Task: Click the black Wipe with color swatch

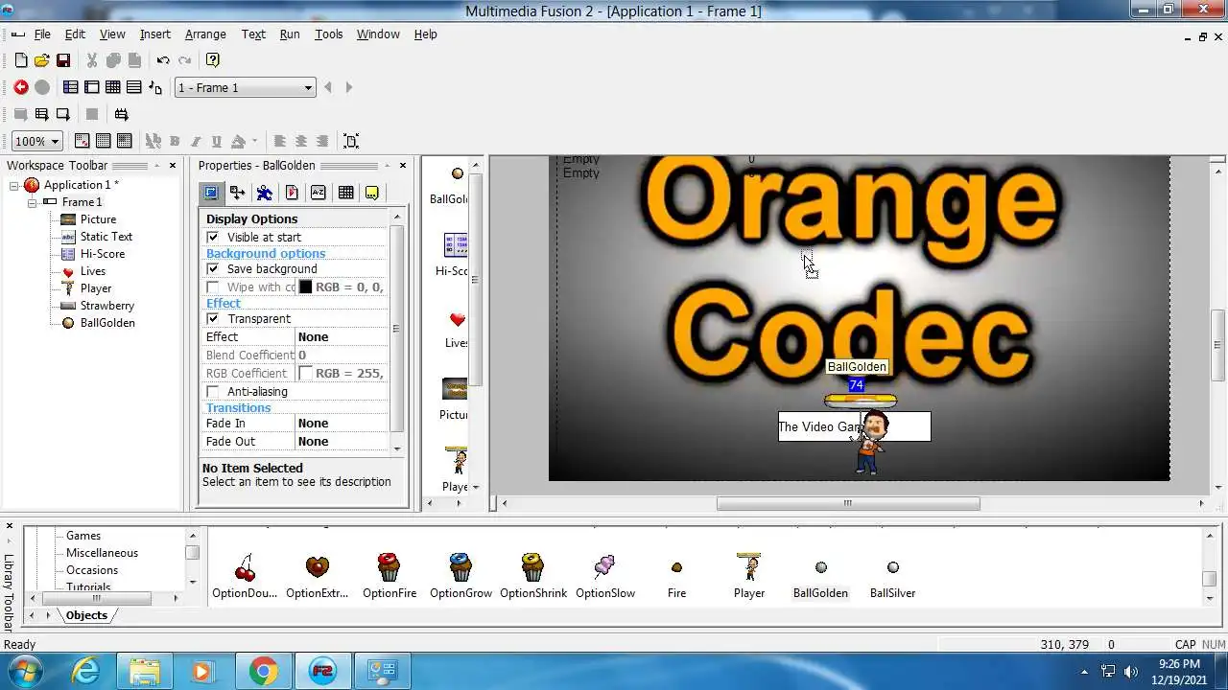Action: click(x=305, y=287)
